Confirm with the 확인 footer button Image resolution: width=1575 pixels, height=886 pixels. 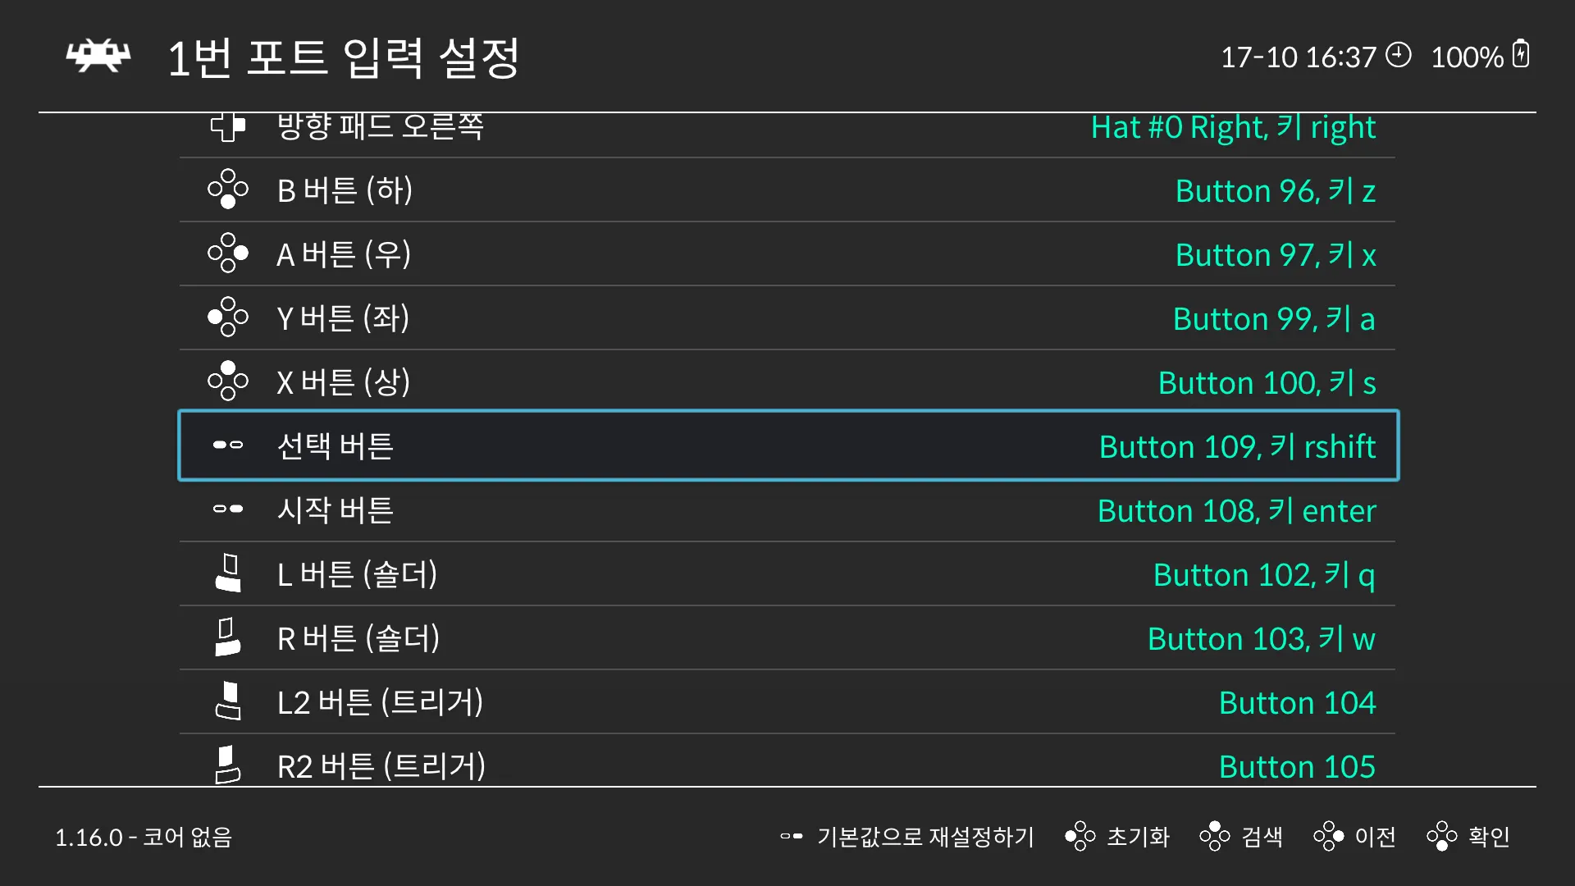1468,837
